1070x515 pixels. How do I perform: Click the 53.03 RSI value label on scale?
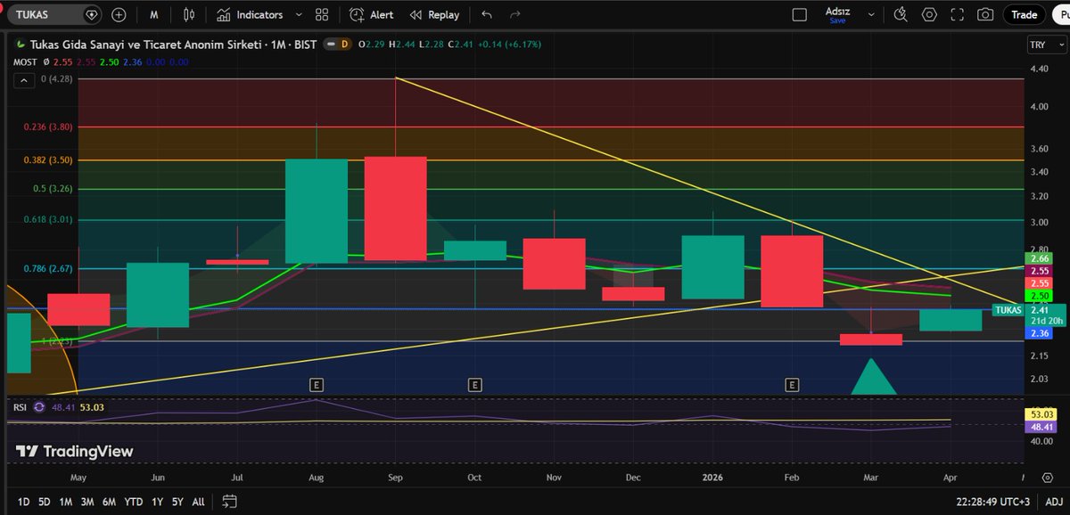point(1041,414)
